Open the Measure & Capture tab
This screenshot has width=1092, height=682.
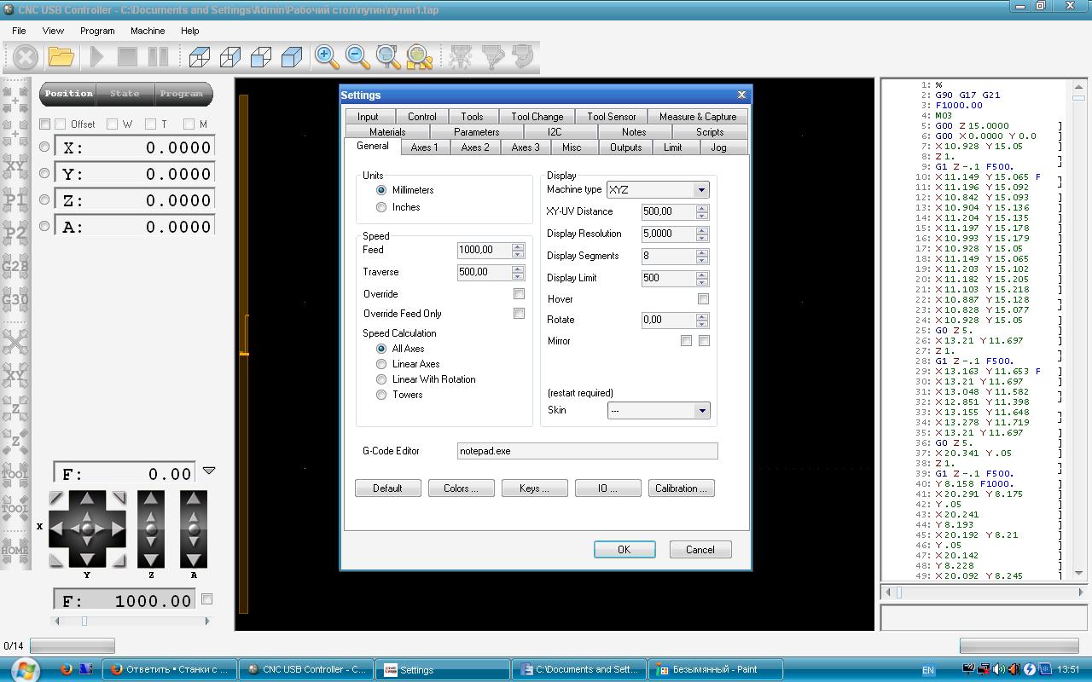click(698, 117)
